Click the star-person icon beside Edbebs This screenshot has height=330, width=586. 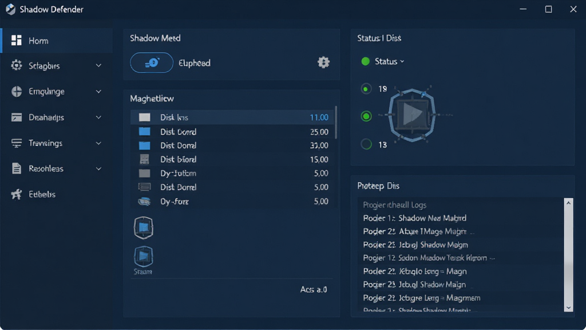[x=17, y=194]
